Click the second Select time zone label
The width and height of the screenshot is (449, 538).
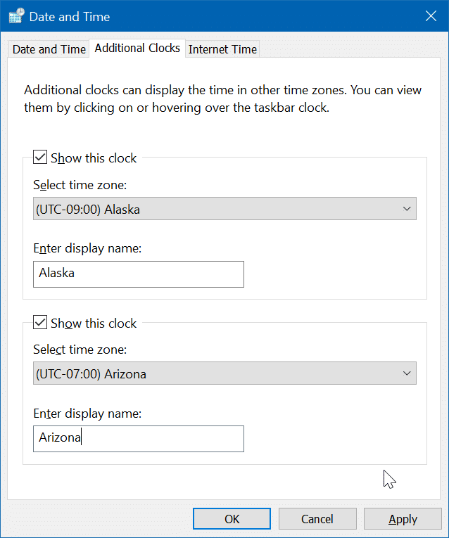[x=80, y=350]
